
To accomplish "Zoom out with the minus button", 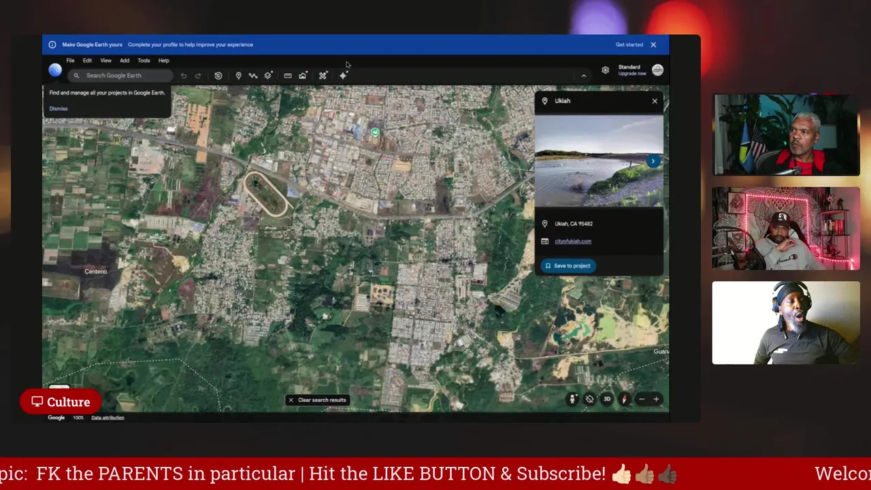I will point(641,399).
